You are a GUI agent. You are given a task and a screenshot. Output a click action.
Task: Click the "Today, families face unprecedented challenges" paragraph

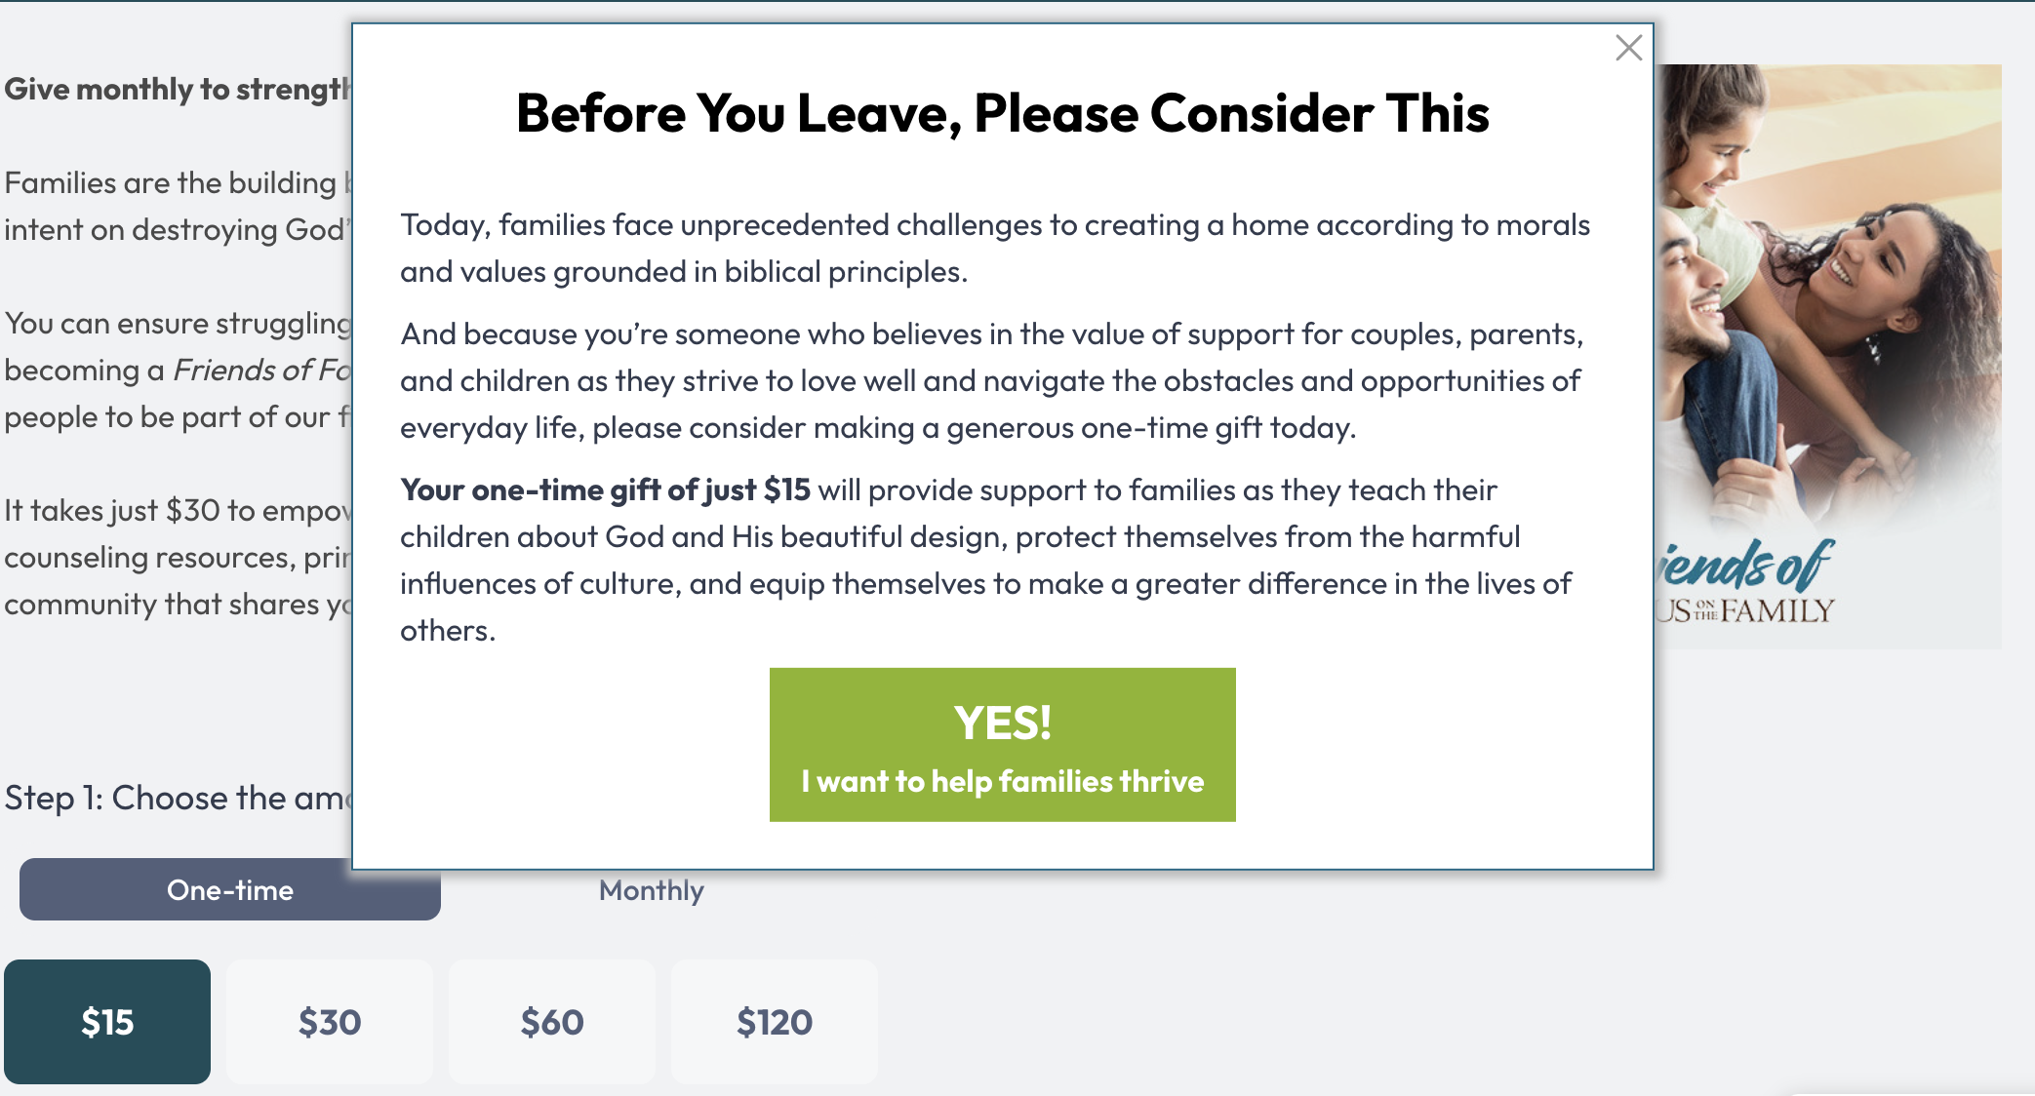pyautogui.click(x=995, y=248)
